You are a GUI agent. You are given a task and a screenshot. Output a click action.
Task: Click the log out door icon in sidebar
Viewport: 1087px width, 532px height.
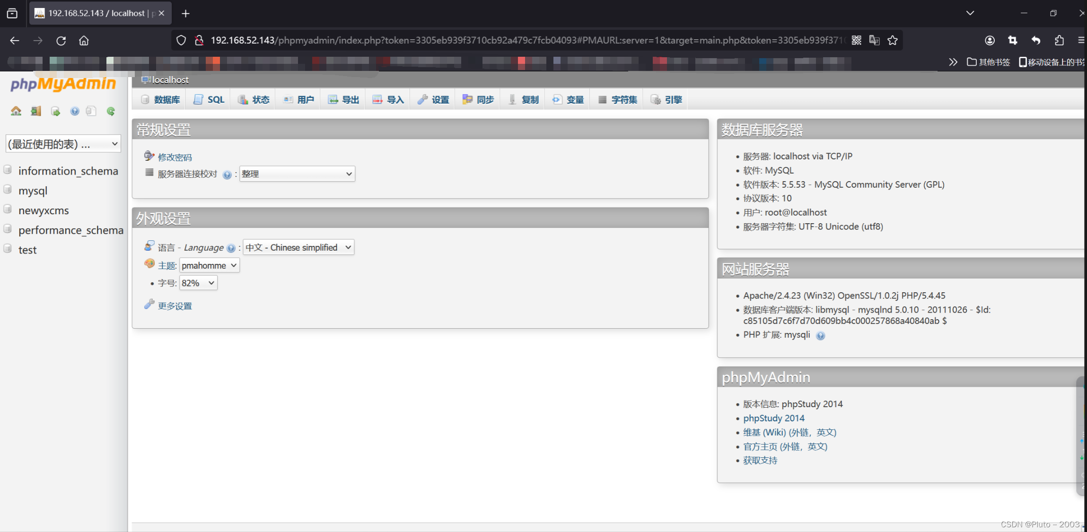[36, 111]
